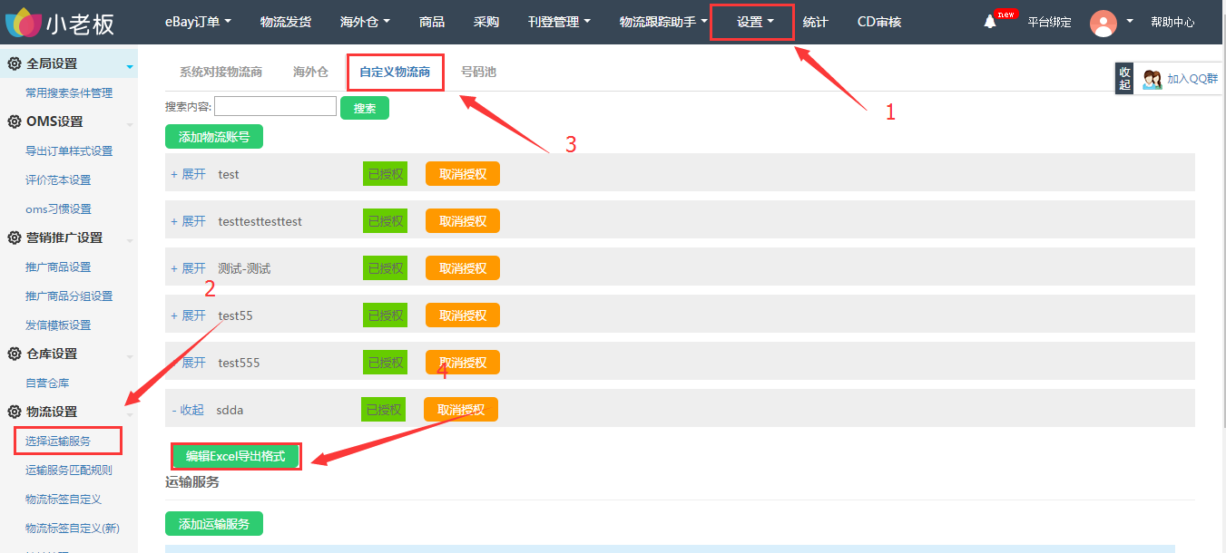Open the user avatar profile icon

(x=1103, y=23)
